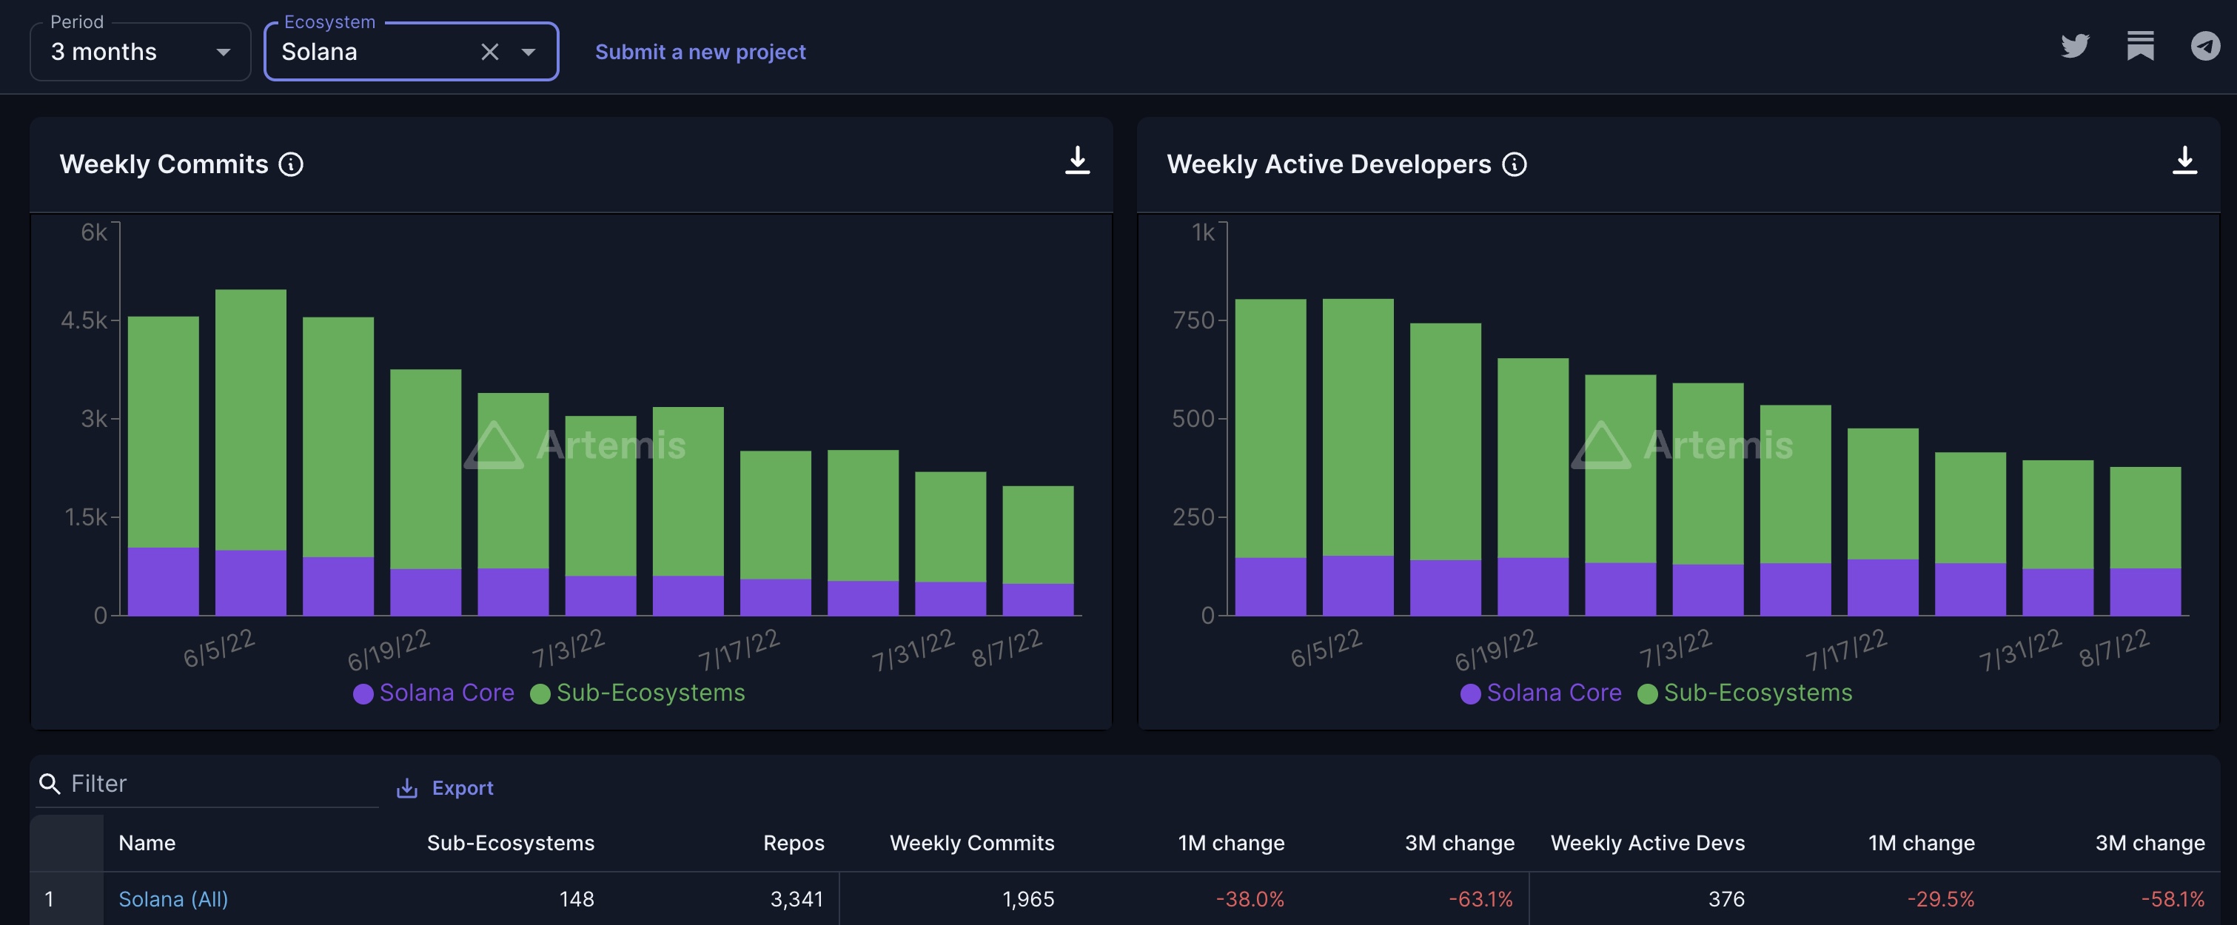The width and height of the screenshot is (2237, 925).
Task: Clear the Solana ecosystem selection
Action: tap(490, 52)
